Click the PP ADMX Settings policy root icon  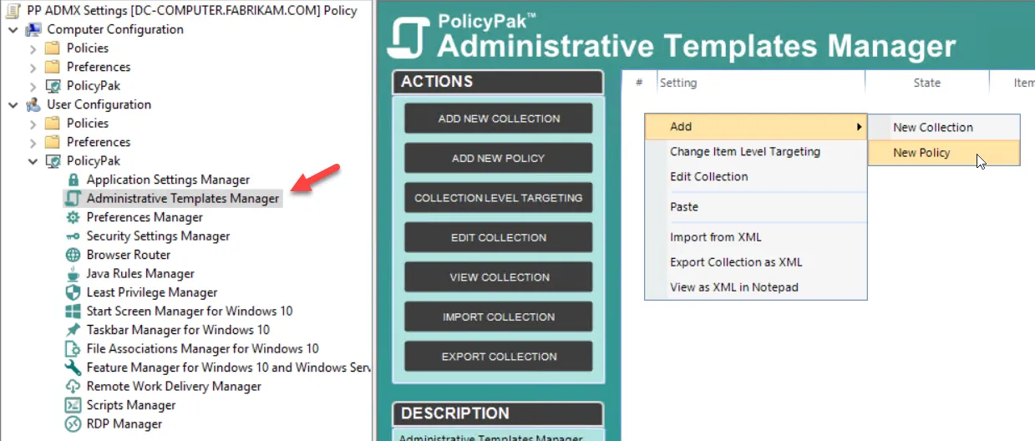(x=13, y=11)
